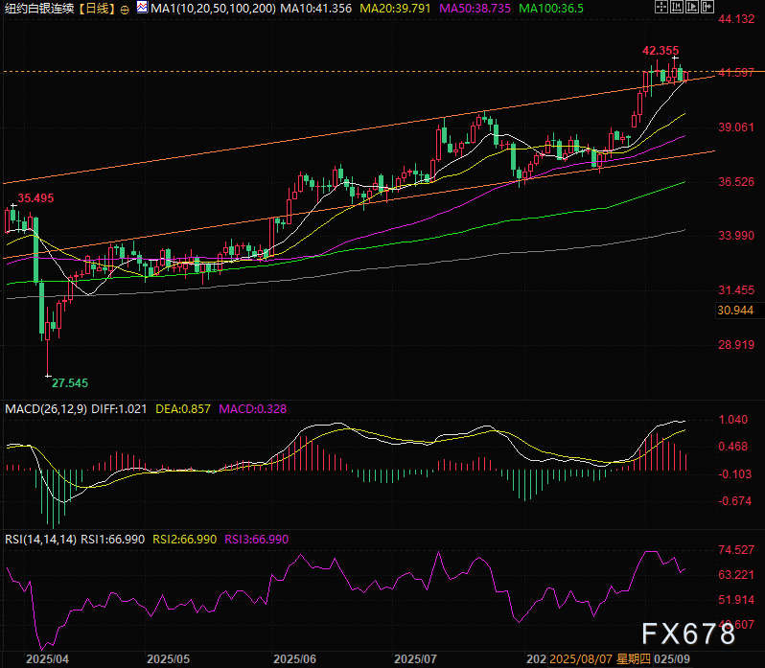This screenshot has width=765, height=668.
Task: Click the MA indicator chart icon
Action: point(141,8)
